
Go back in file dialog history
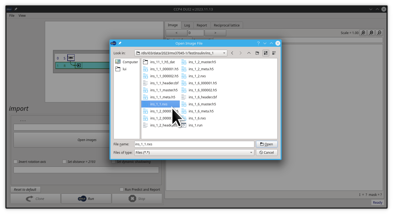coord(232,53)
